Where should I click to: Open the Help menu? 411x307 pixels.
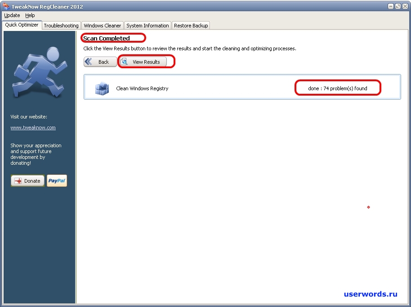pyautogui.click(x=30, y=15)
